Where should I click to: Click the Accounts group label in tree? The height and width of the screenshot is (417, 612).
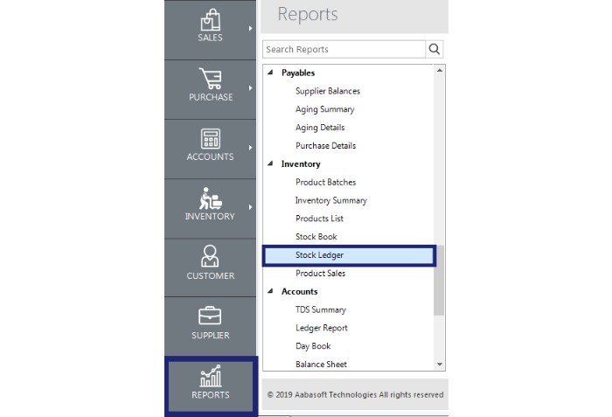[x=299, y=291]
